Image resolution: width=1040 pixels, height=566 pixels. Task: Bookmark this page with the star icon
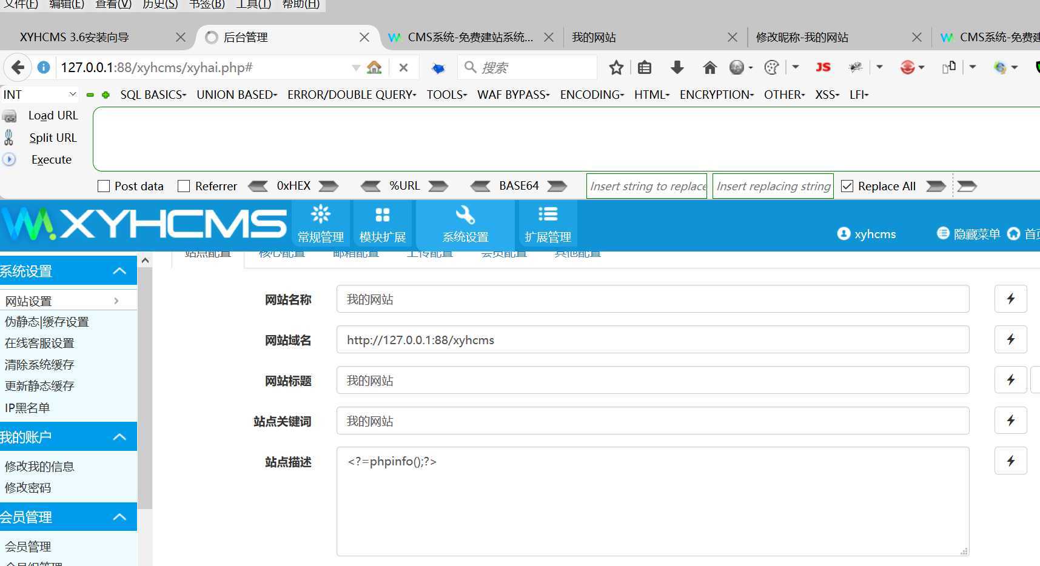tap(616, 67)
